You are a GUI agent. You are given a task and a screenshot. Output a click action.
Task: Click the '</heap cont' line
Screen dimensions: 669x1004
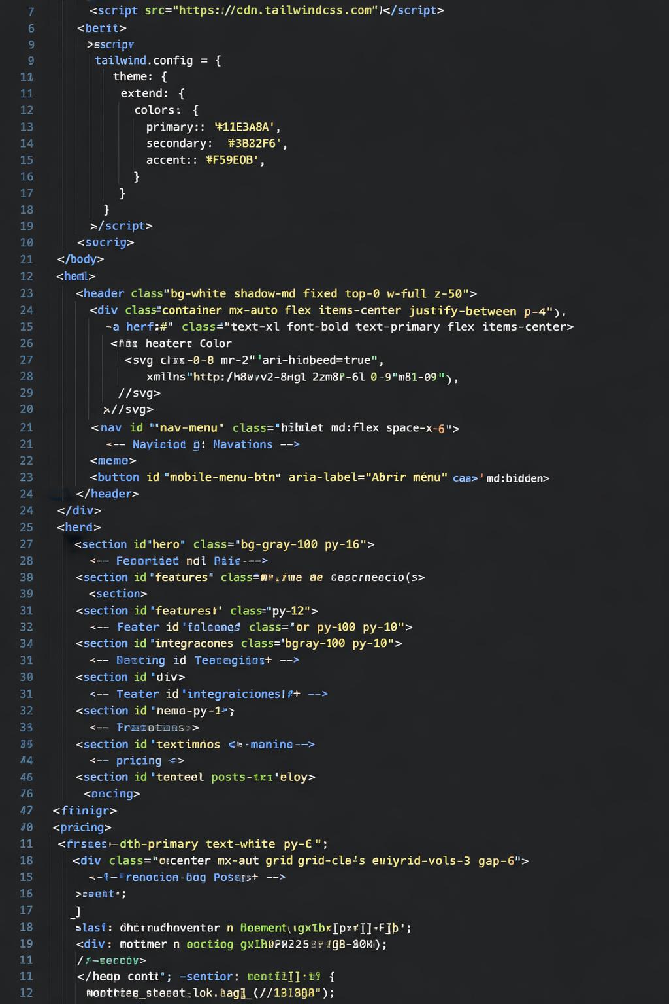coord(206,977)
